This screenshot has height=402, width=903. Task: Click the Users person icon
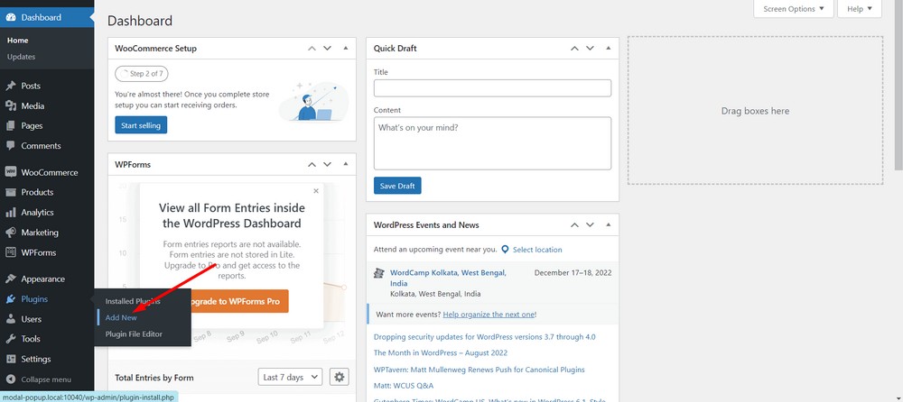10,319
